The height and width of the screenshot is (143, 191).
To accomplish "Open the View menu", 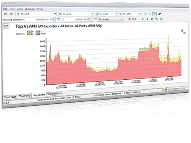I will [x=20, y=9].
